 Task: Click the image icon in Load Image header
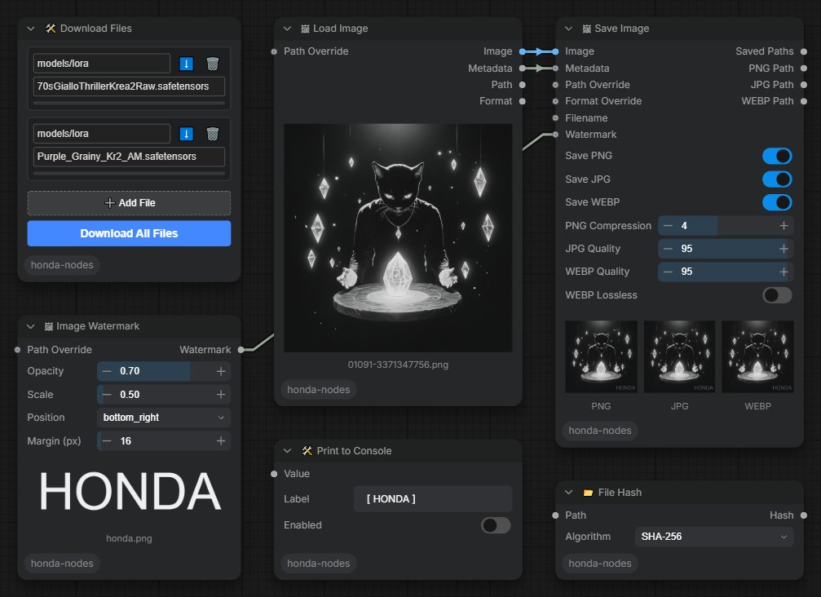[305, 29]
